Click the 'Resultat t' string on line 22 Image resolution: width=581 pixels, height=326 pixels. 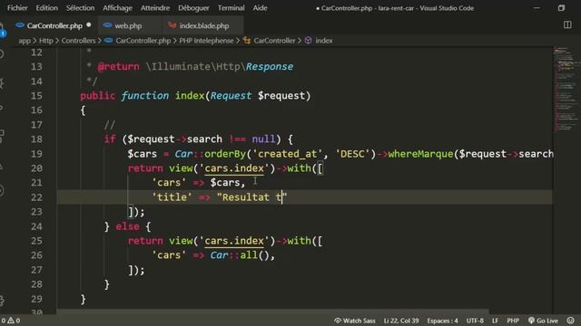(252, 197)
